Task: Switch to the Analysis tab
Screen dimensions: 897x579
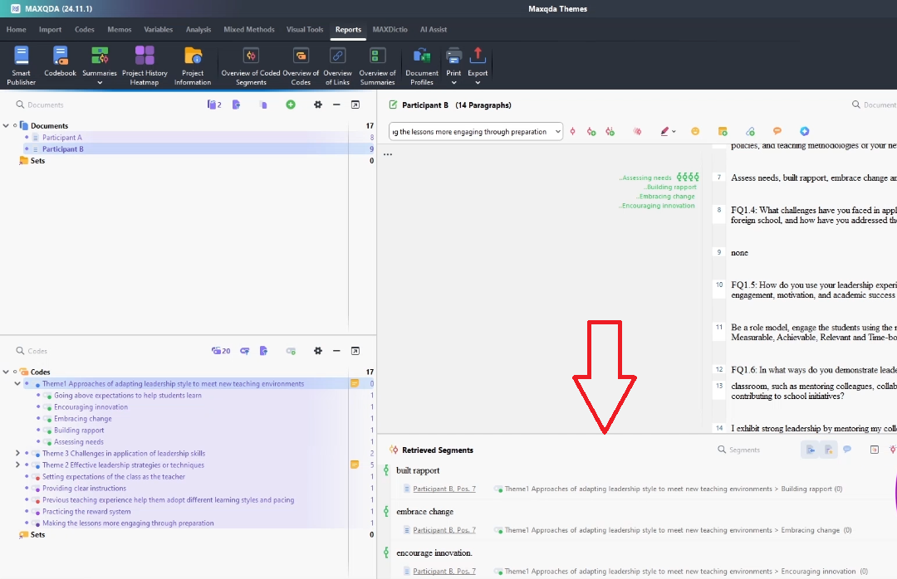Action: coord(199,29)
